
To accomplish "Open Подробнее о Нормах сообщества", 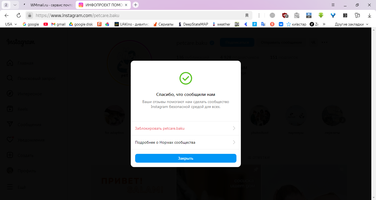I will tap(186, 142).
